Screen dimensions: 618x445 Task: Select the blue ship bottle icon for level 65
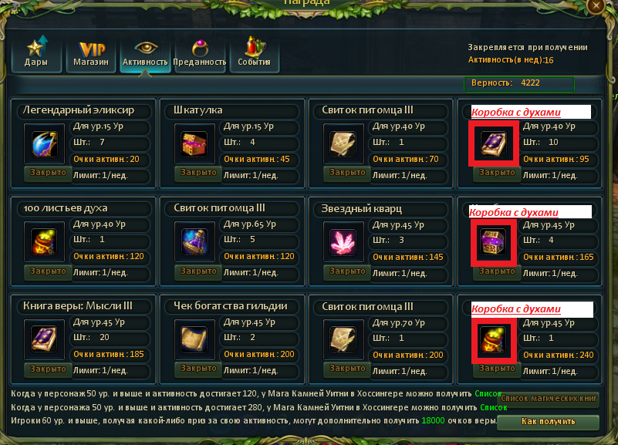[x=194, y=242]
